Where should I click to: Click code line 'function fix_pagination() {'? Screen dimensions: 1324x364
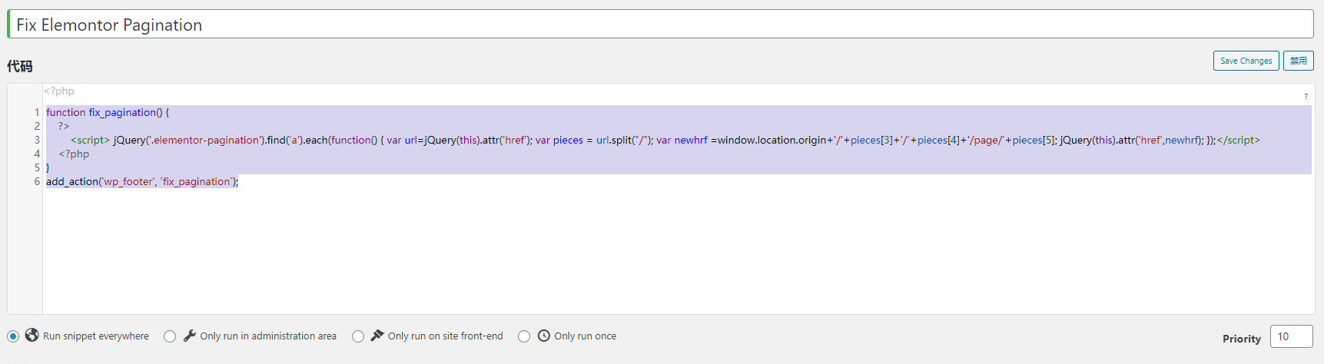(108, 112)
